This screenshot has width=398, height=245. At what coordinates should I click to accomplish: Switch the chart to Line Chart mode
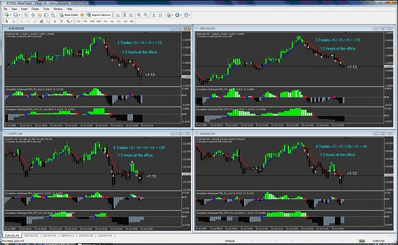(131, 15)
